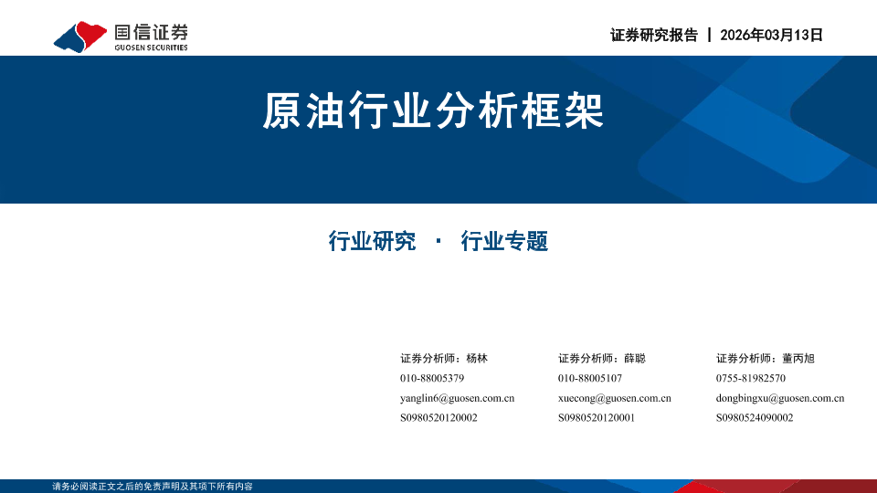Click phone number 0755-81982570
The height and width of the screenshot is (493, 877).
click(751, 378)
